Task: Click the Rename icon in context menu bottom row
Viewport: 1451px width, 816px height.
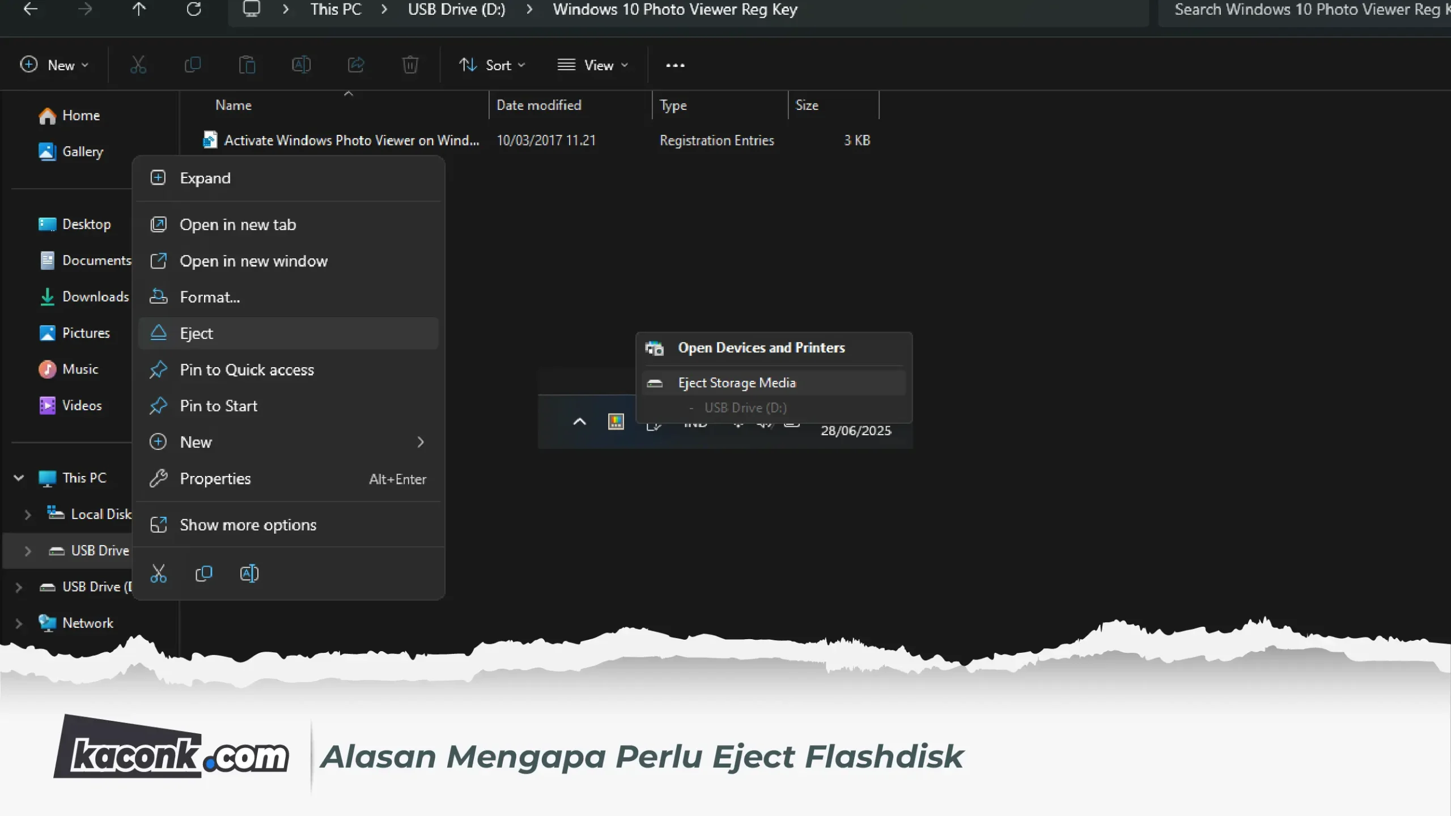Action: click(249, 573)
